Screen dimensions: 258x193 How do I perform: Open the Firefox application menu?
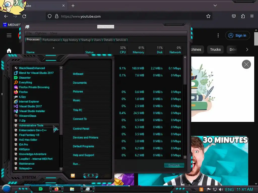pyautogui.click(x=252, y=16)
